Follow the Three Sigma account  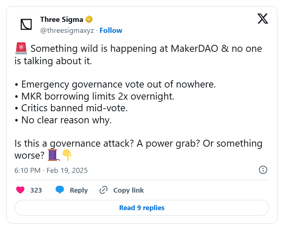click(x=111, y=30)
